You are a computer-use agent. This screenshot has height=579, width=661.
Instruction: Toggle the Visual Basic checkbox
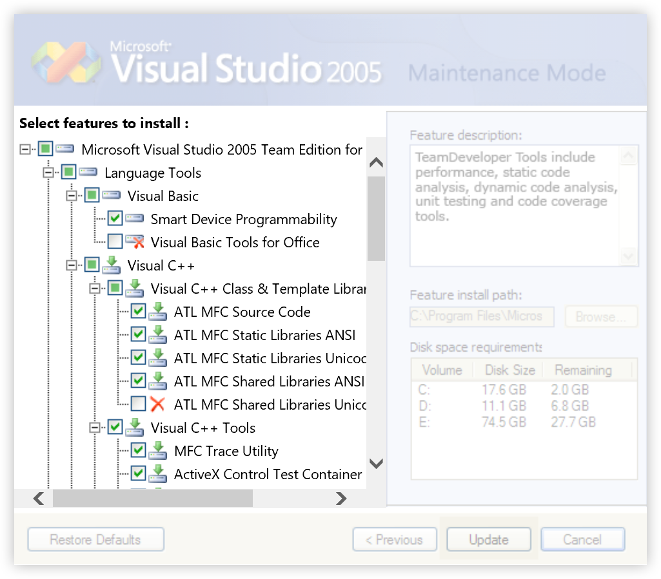(x=92, y=195)
